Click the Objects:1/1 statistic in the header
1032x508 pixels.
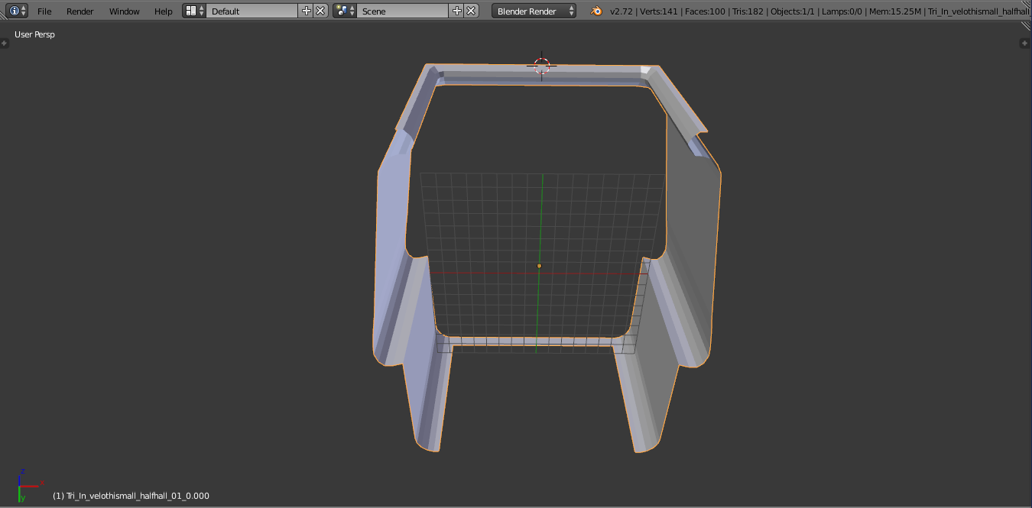click(x=791, y=11)
